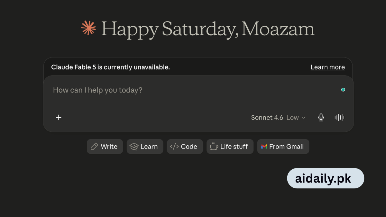Click the teal status dot in prompt box
Screen dimensions: 386x217
[343, 90]
